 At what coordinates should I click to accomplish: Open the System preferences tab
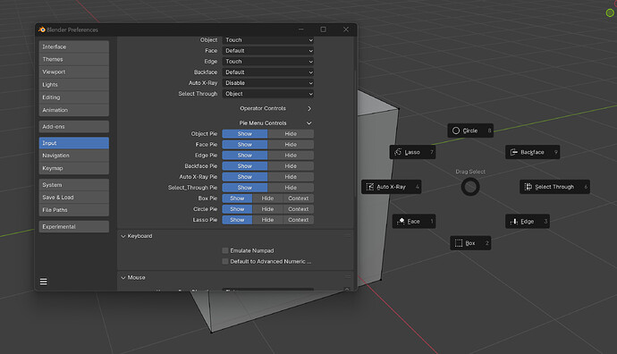coord(74,185)
